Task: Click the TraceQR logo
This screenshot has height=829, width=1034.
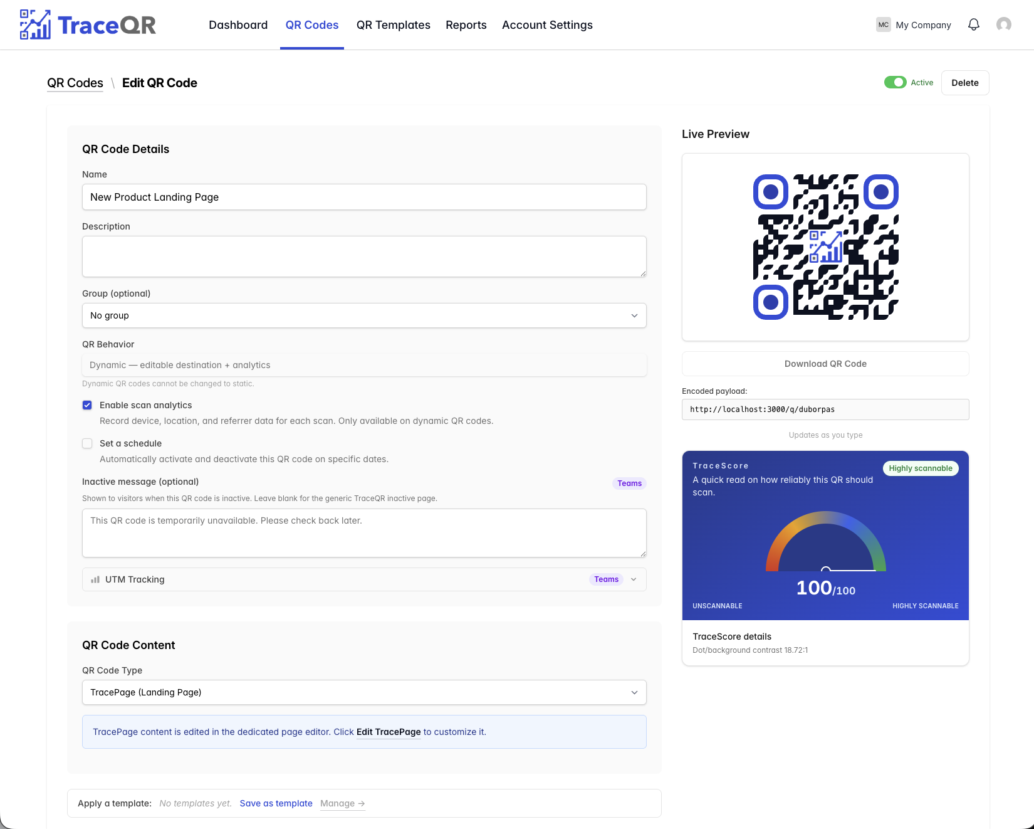Action: click(x=88, y=24)
